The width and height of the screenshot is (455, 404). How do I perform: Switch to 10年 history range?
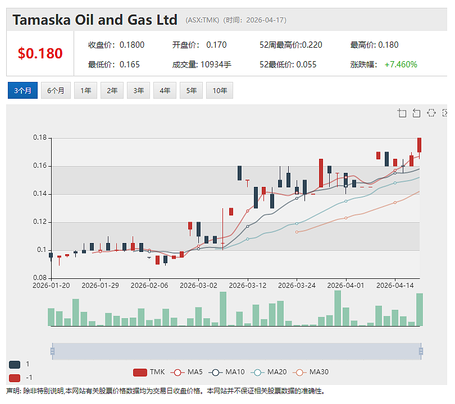point(220,90)
